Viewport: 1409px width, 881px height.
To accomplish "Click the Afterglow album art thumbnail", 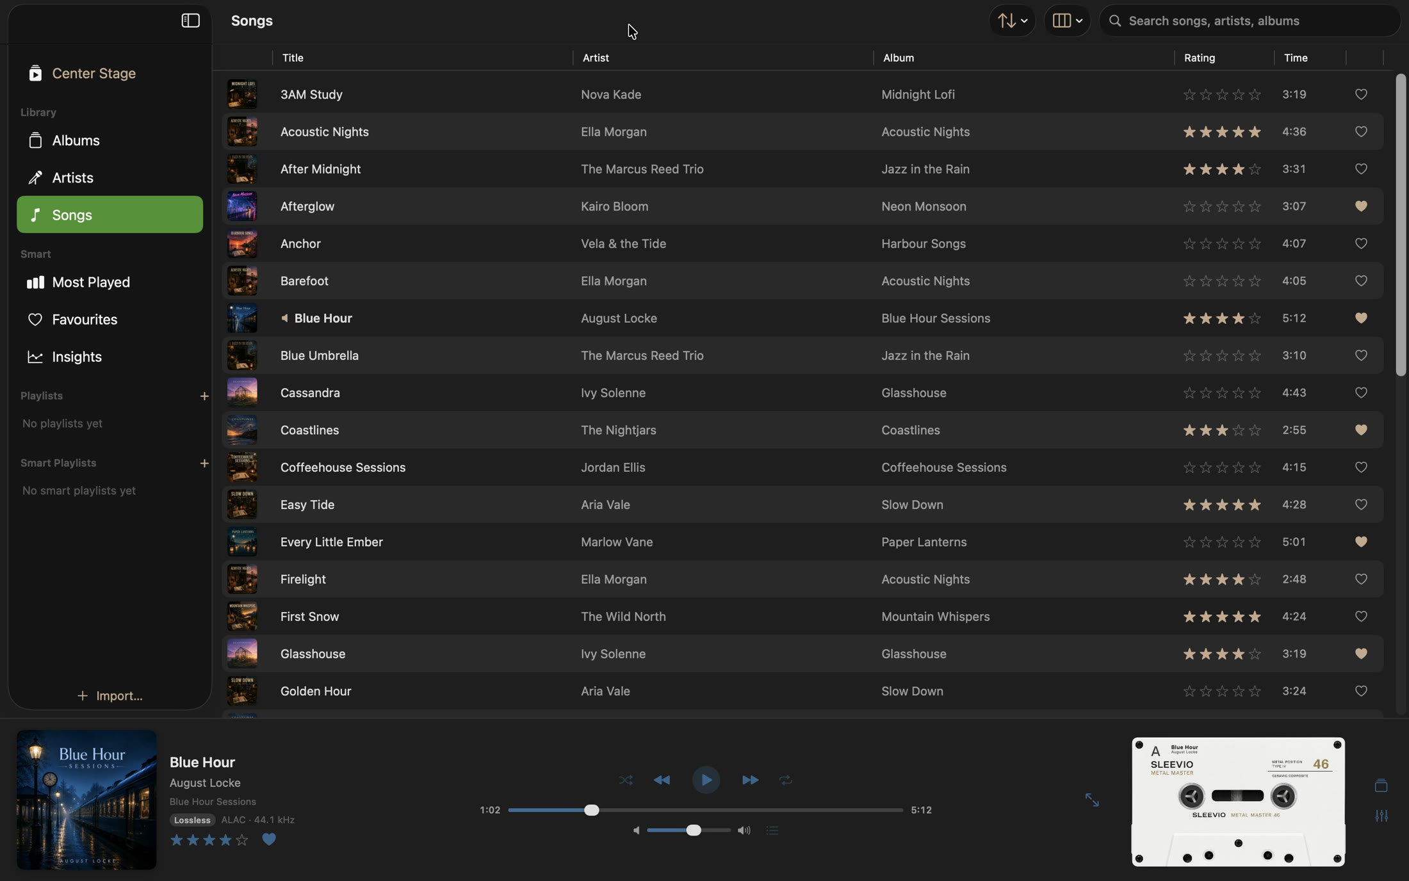I will click(x=242, y=206).
